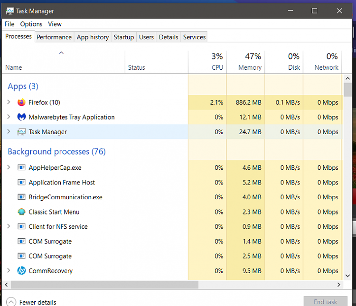Collapse view with Fewer details arrow

(10, 302)
